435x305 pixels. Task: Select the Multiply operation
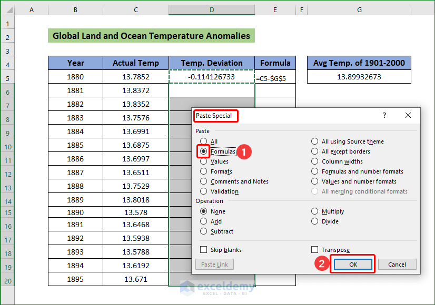315,211
